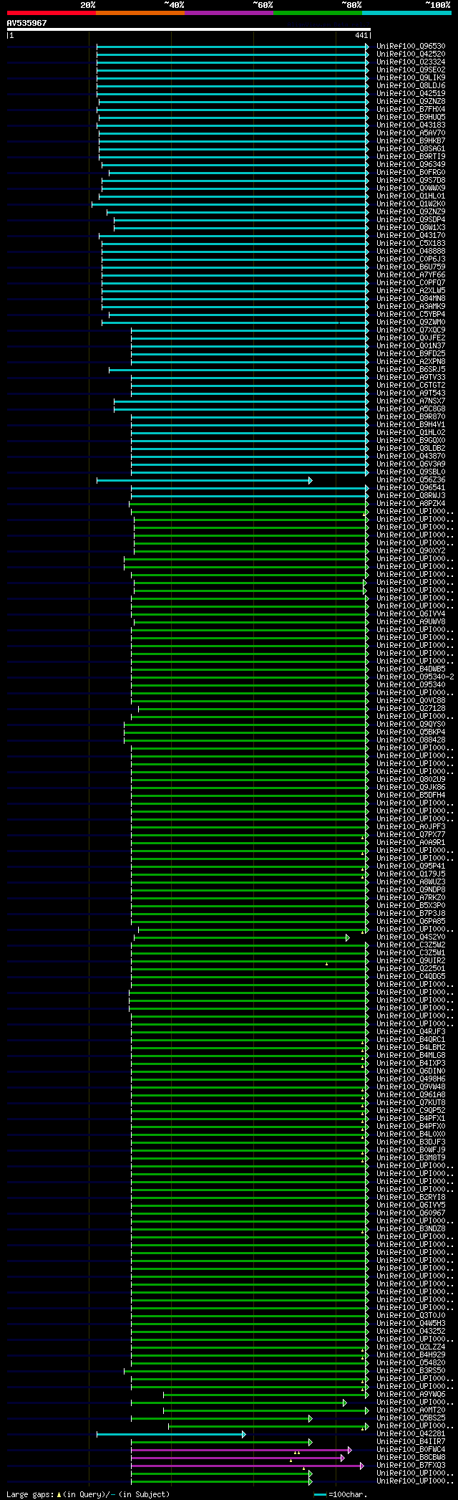
Task: Select hit label UniRef100_B4DWB5
Action: pyautogui.click(x=411, y=669)
